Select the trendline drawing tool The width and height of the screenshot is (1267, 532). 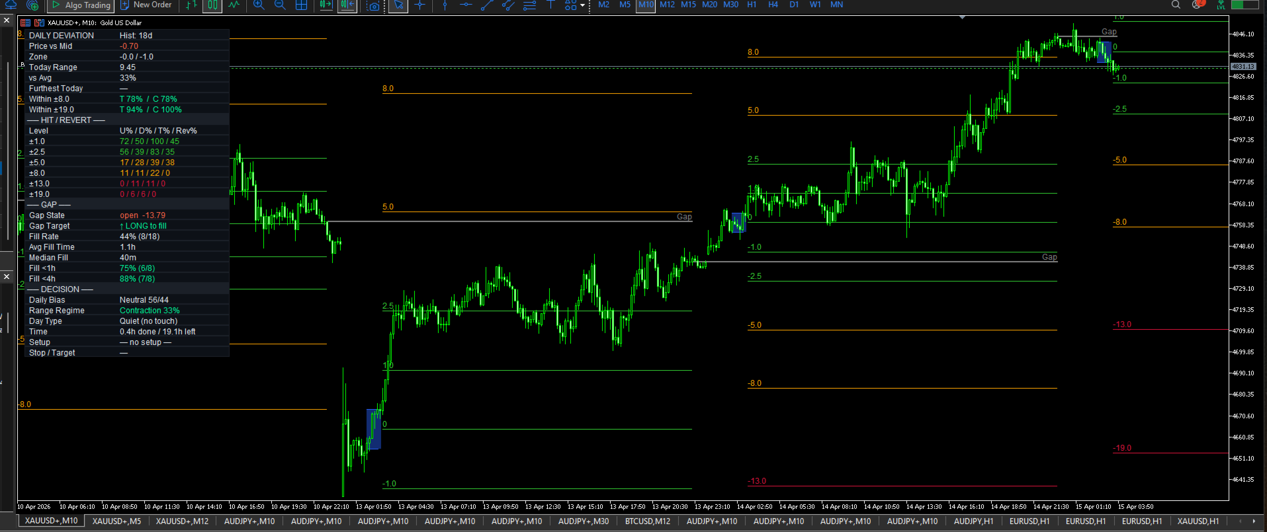point(487,5)
